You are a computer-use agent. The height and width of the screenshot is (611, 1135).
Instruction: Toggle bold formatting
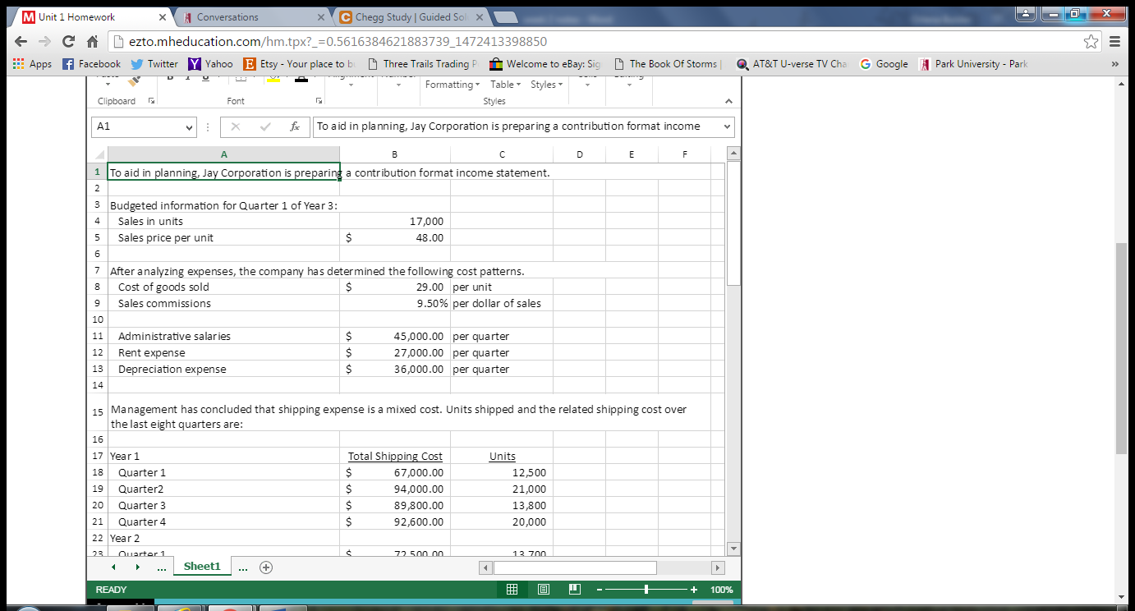170,76
